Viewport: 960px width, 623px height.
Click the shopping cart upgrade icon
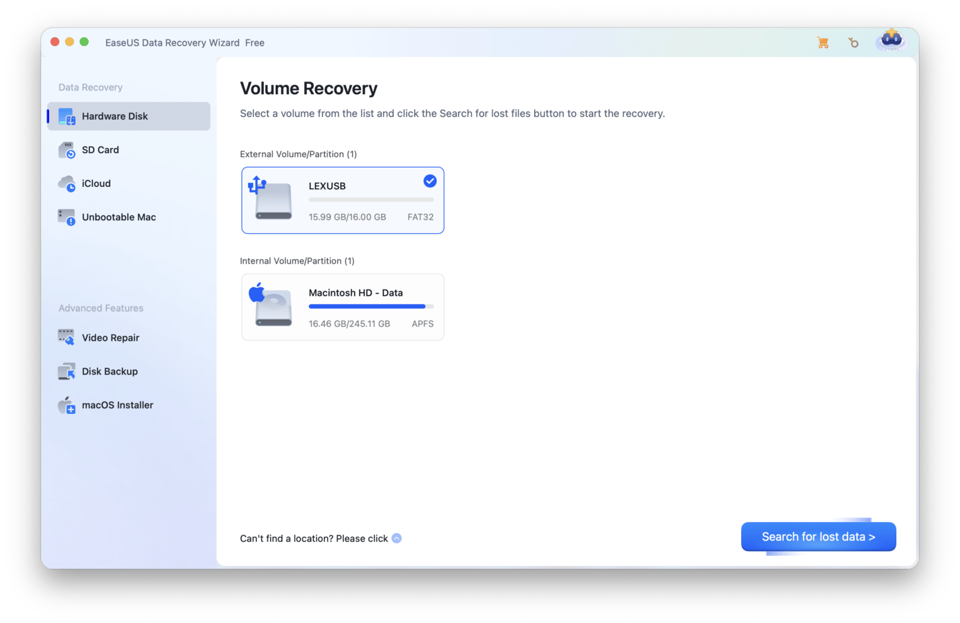(823, 43)
